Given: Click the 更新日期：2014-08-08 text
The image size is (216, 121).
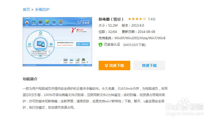Looking at the screenshot, I should [x=138, y=32].
